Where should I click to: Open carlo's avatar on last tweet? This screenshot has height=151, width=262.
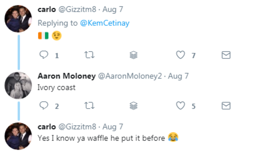18,136
